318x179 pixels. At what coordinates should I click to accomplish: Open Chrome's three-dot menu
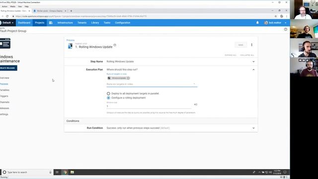(287, 16)
